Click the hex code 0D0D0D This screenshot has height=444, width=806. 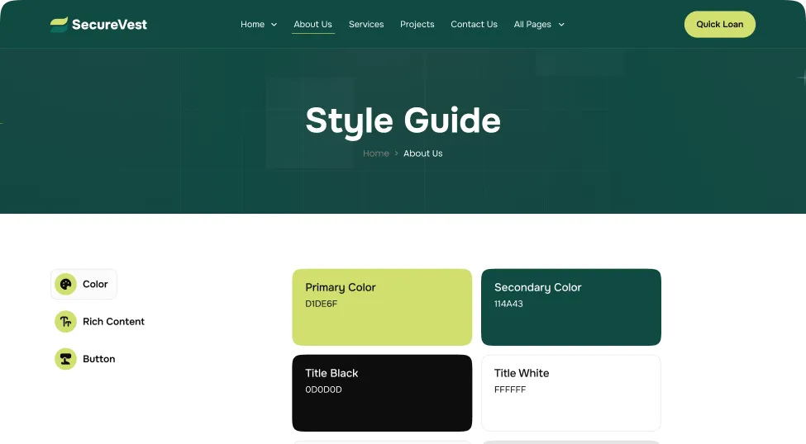coord(323,390)
